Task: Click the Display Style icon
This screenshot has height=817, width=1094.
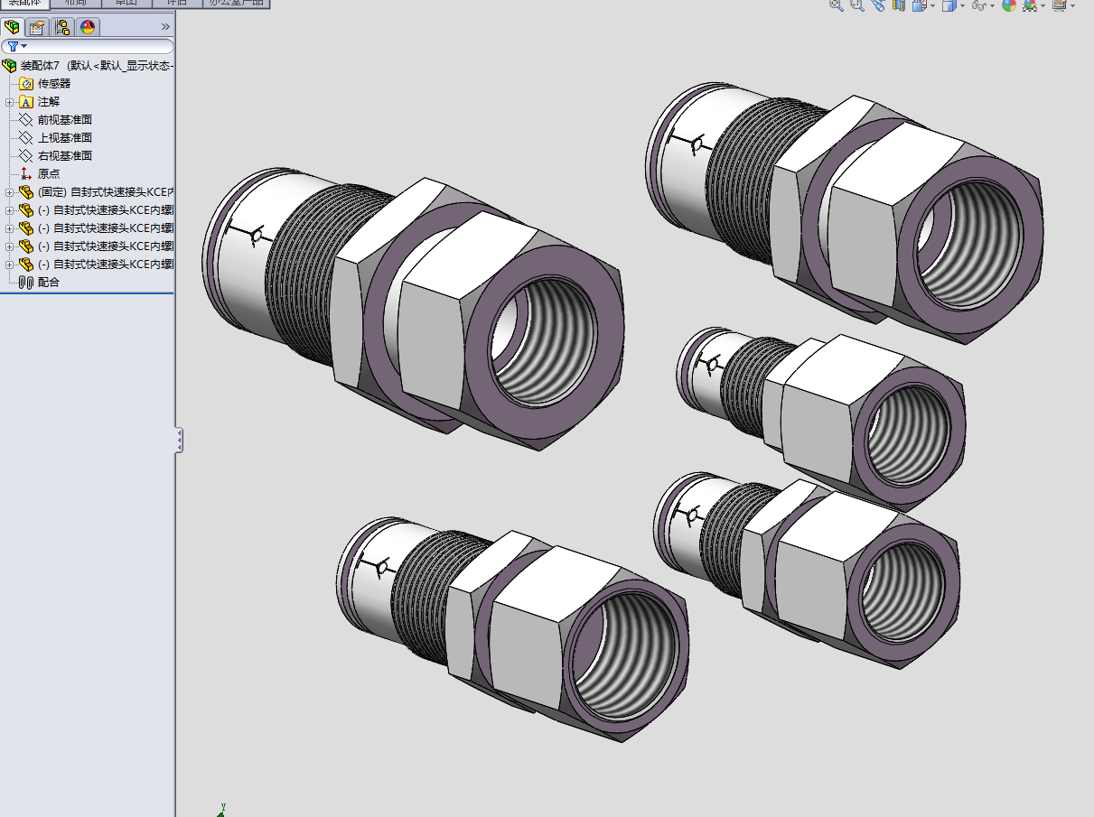Action: [949, 5]
